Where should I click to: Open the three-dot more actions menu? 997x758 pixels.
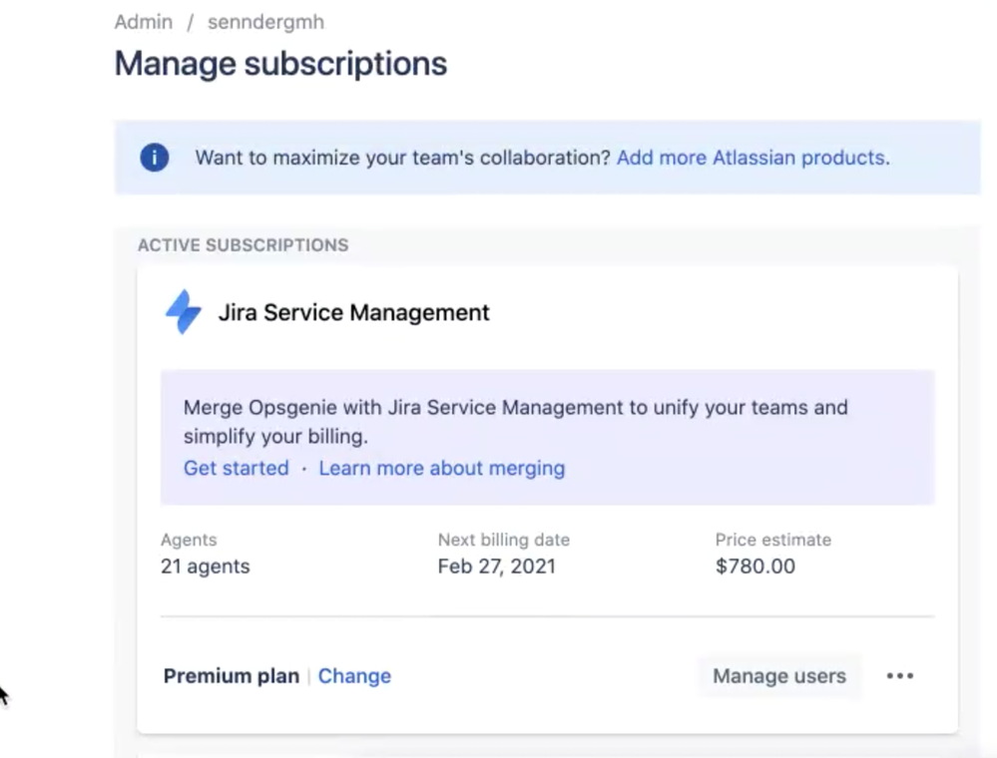coord(900,676)
